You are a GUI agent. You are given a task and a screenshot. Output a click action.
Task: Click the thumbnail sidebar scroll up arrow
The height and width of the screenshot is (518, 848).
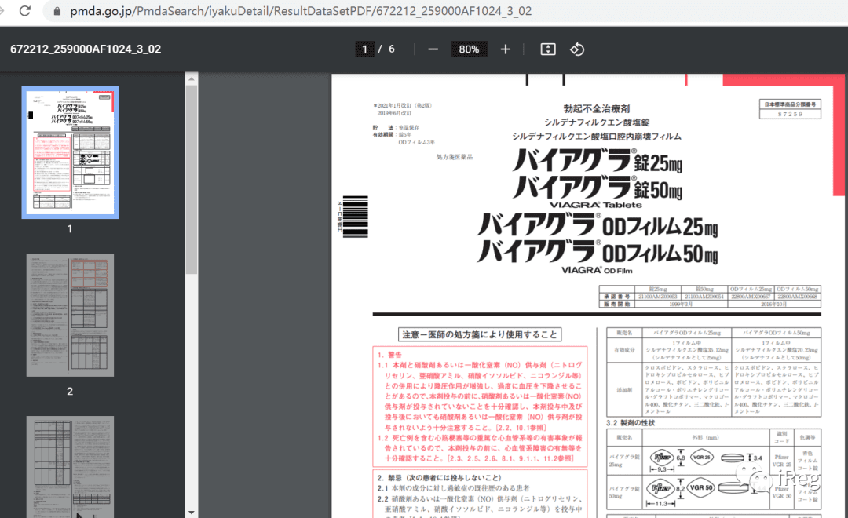[x=192, y=79]
